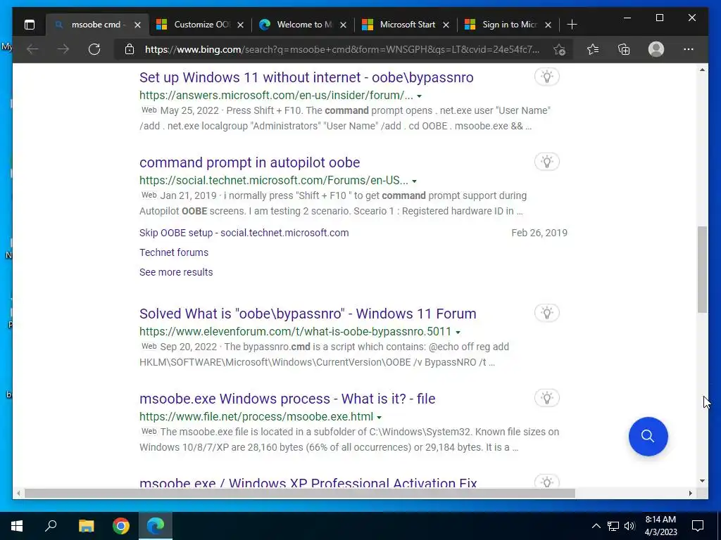Viewport: 721px width, 540px height.
Task: Open 'Windows XP Professional Activation Fix' result
Action: [x=308, y=483]
